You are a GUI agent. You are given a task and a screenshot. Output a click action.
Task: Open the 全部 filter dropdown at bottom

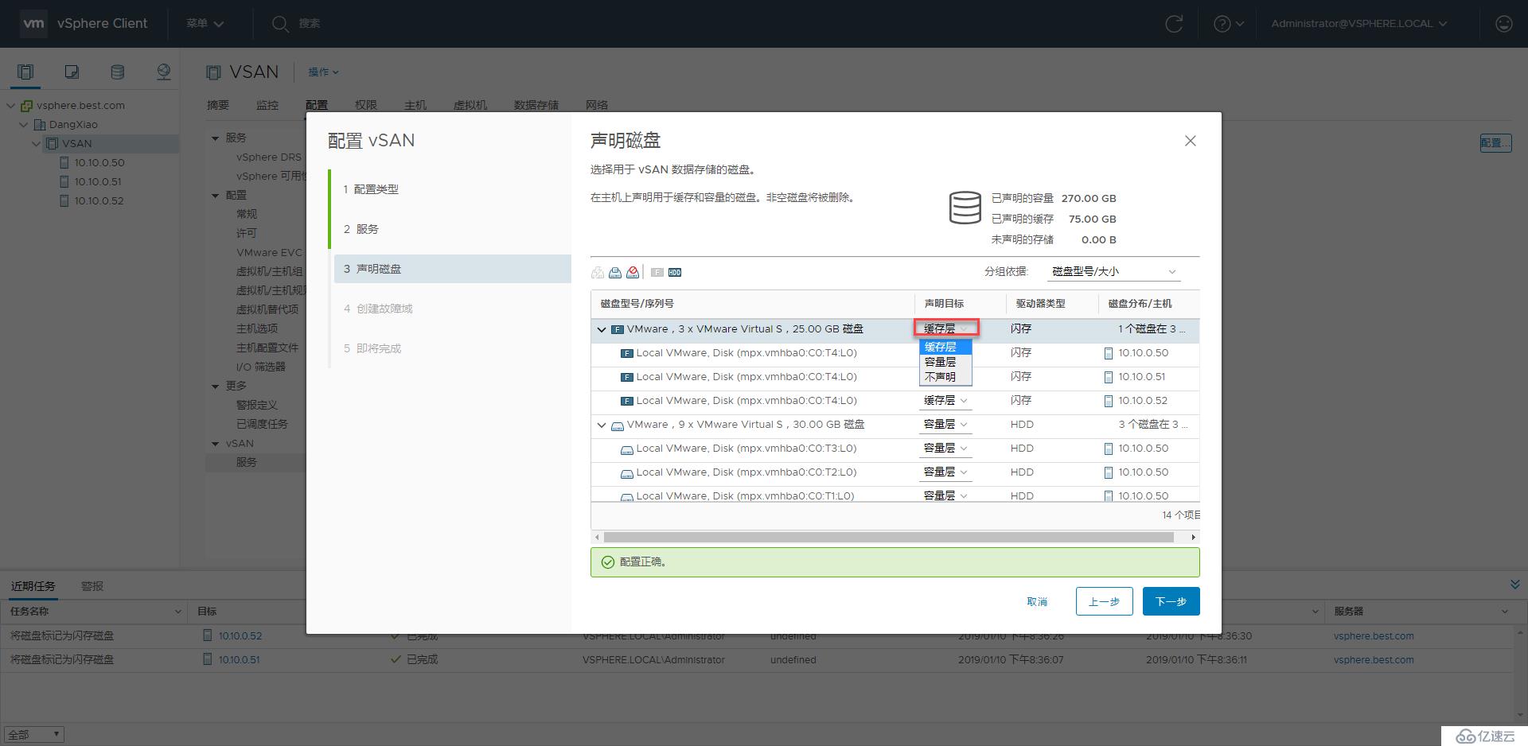click(33, 735)
